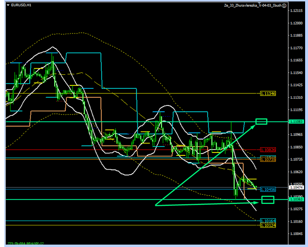Screen dimensions: 308x247
Task: Click the lower green arrow head
Action: 257,202
